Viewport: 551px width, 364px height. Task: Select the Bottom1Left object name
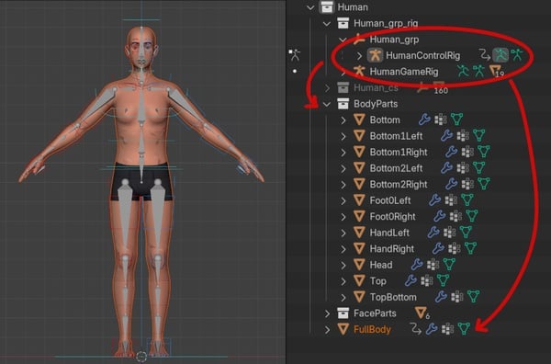pos(396,136)
